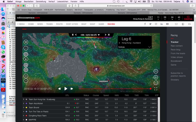This screenshot has width=196, height=122.
Task: Toggle the fifth round map toolbar icon
Action: (x=26, y=65)
